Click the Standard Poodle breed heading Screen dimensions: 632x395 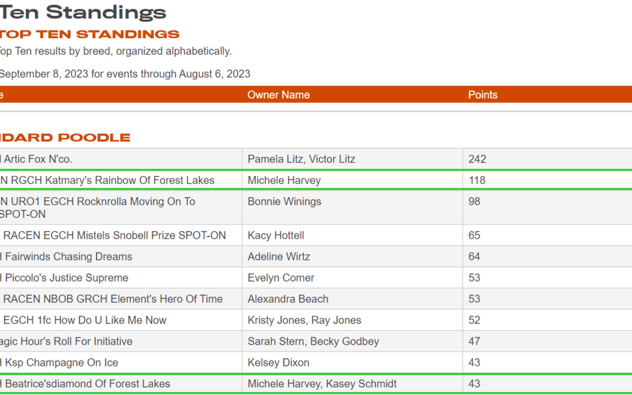pos(66,138)
